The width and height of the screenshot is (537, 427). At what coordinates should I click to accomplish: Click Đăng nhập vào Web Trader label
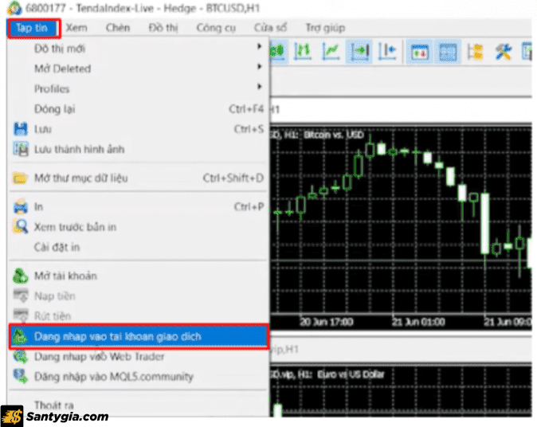pyautogui.click(x=100, y=357)
